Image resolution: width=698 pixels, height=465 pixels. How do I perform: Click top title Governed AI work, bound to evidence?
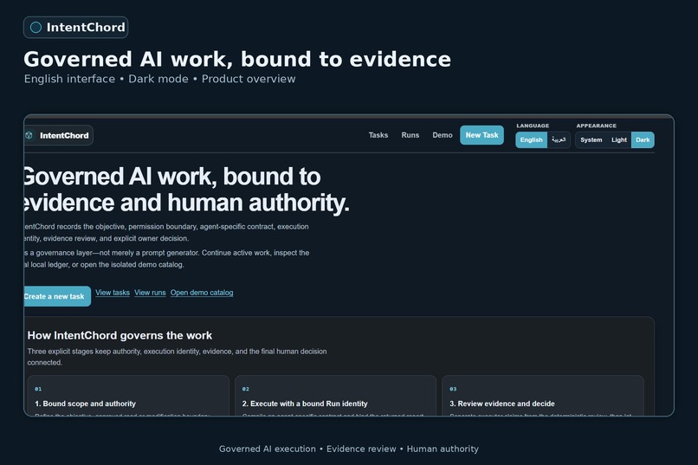click(237, 59)
